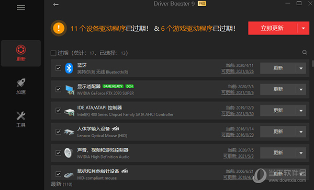Expand the 立即更新 dropdown arrow
Image resolution: width=314 pixels, height=190 pixels.
(x=304, y=28)
